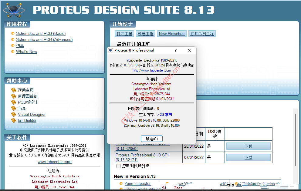This screenshot has height=191, width=301.
Task: Click the orange bullet beside Schematic and PCB (Basic)
Action: (13, 33)
